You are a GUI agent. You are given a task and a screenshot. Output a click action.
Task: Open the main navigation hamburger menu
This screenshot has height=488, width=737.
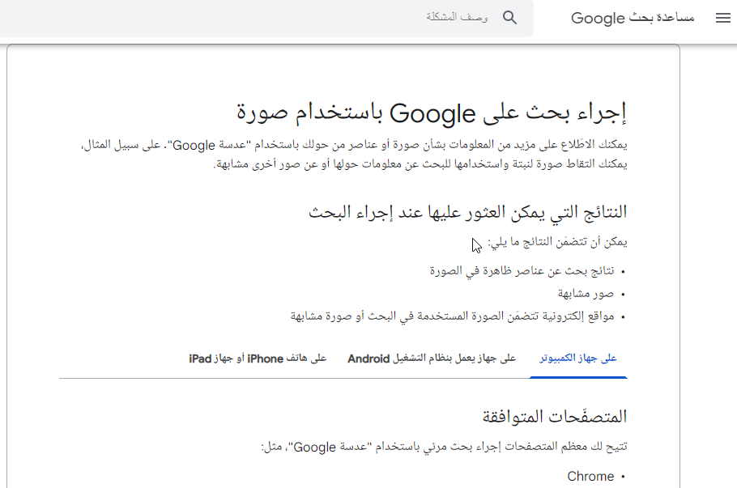(723, 18)
